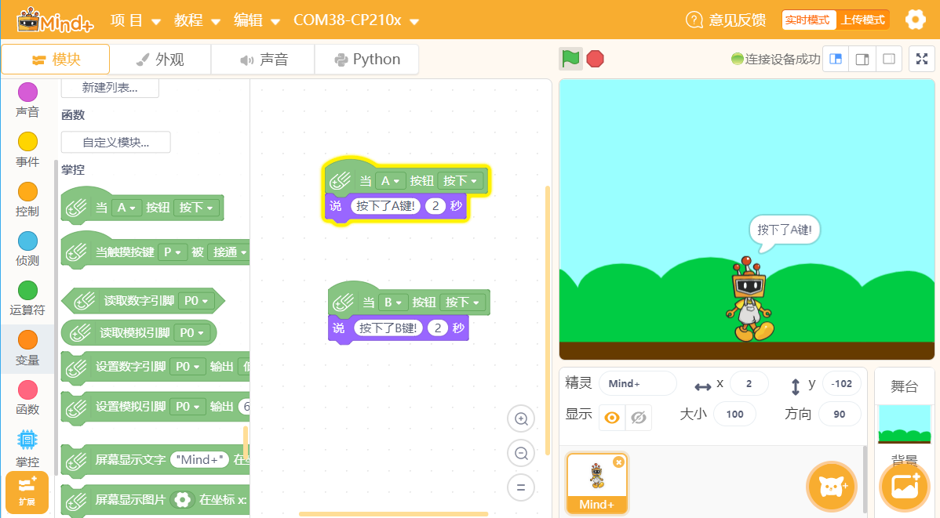The height and width of the screenshot is (518, 940).
Task: Open the A button dropdown in workspace block
Action: tap(390, 181)
